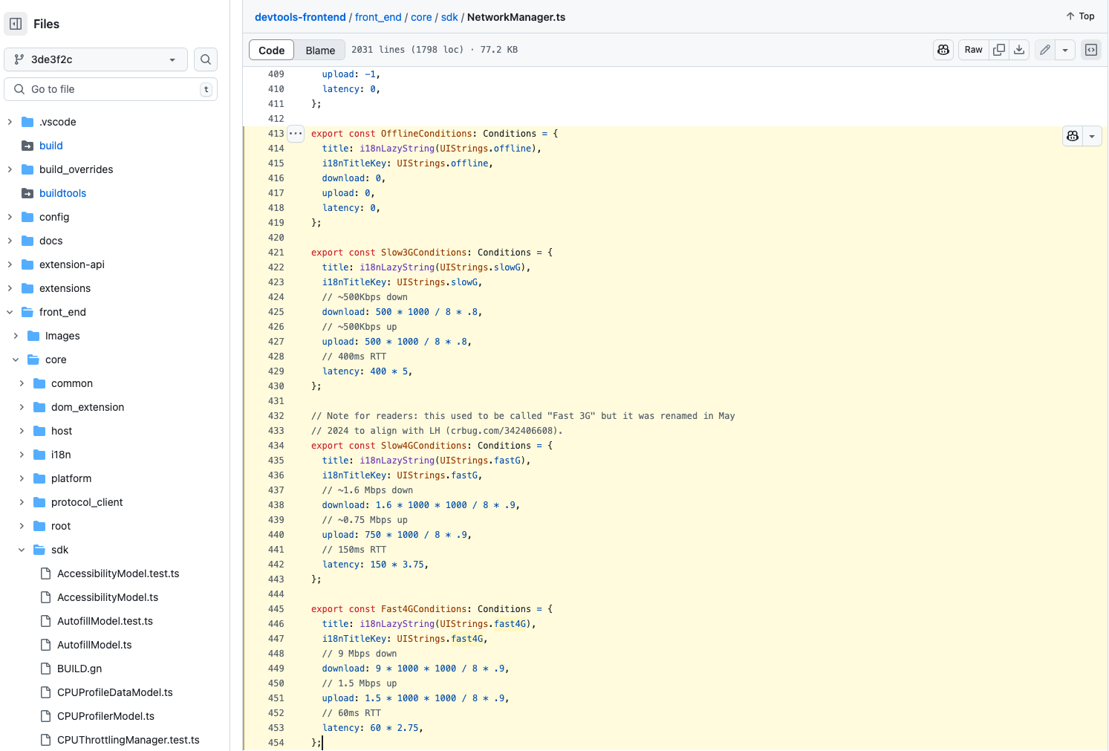Switch to the Blame view tab
The width and height of the screenshot is (1109, 751).
[320, 50]
